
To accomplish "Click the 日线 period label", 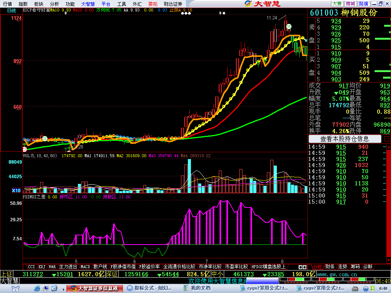I will [11, 10].
